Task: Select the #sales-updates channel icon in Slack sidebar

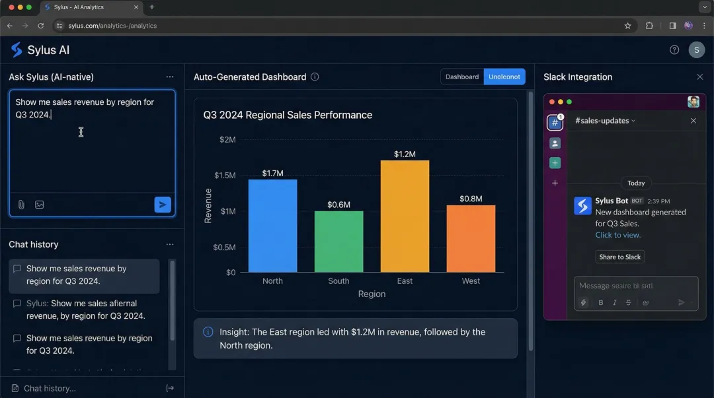Action: coord(555,122)
